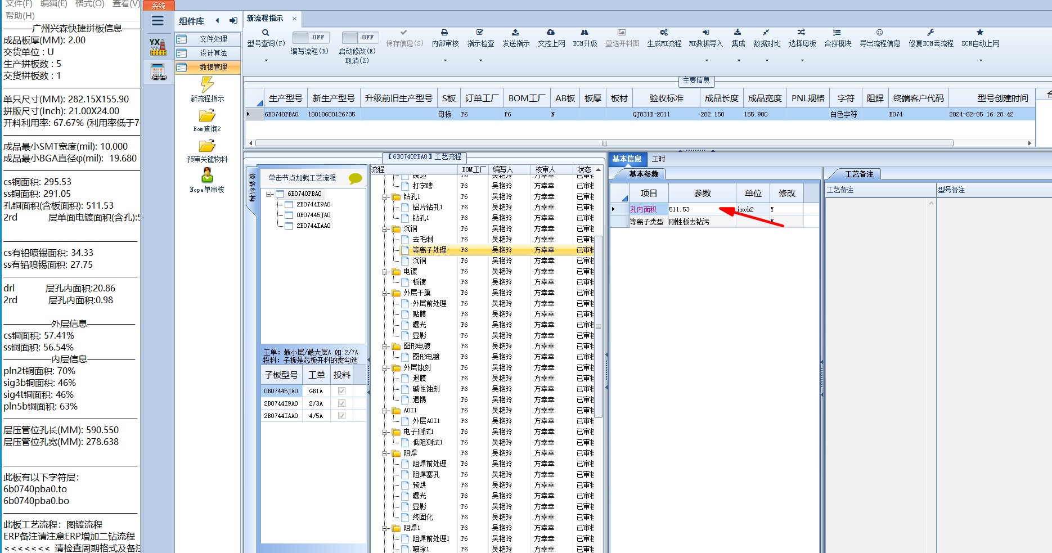Collapse the 6B0740PBA0 tree root
1052x553 pixels.
point(269,194)
